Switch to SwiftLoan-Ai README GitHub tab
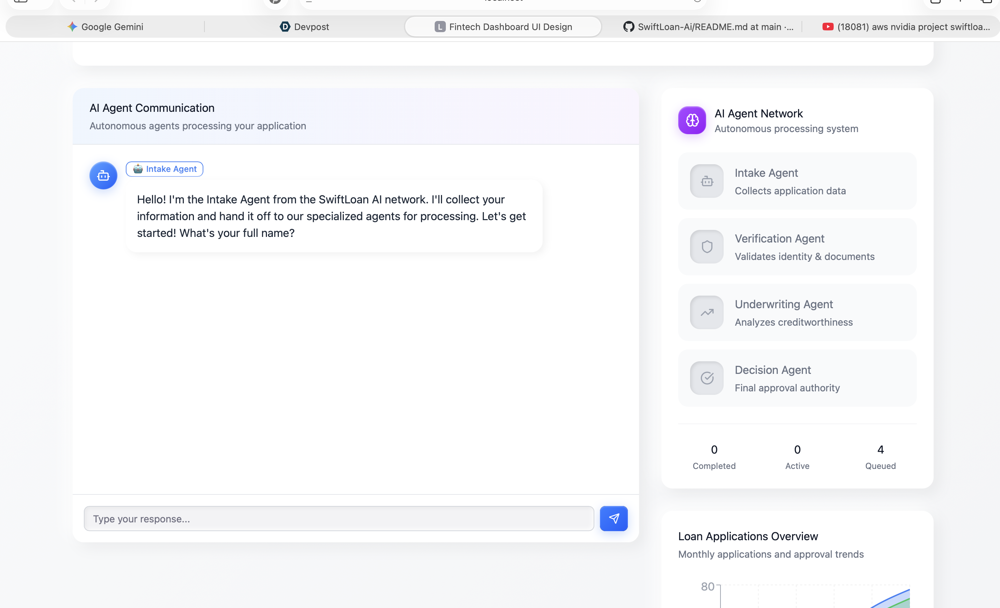 (708, 27)
